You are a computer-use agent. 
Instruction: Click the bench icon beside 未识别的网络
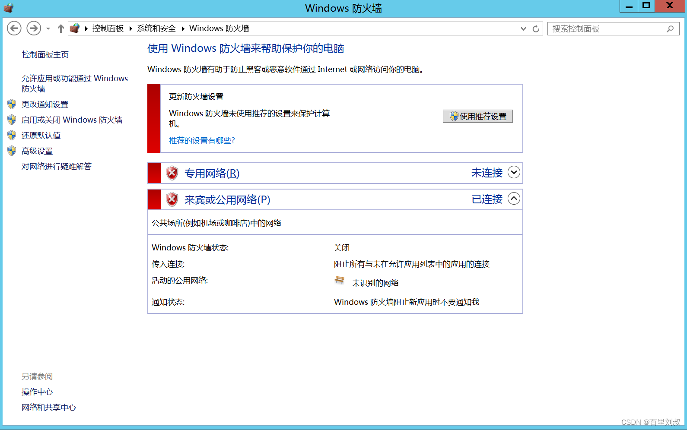click(x=340, y=281)
